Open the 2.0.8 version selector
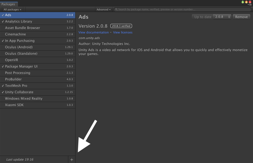This screenshot has height=163, width=253. click(x=222, y=17)
